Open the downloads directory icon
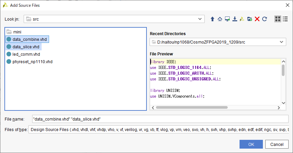293x153 pixels. click(x=235, y=19)
